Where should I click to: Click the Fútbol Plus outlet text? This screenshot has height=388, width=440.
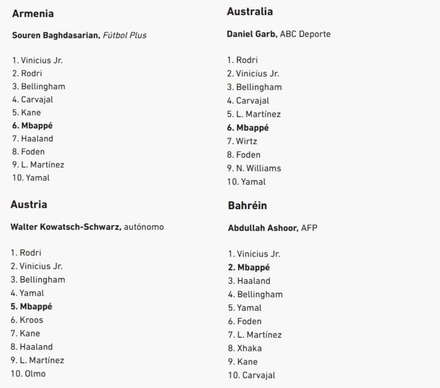125,35
